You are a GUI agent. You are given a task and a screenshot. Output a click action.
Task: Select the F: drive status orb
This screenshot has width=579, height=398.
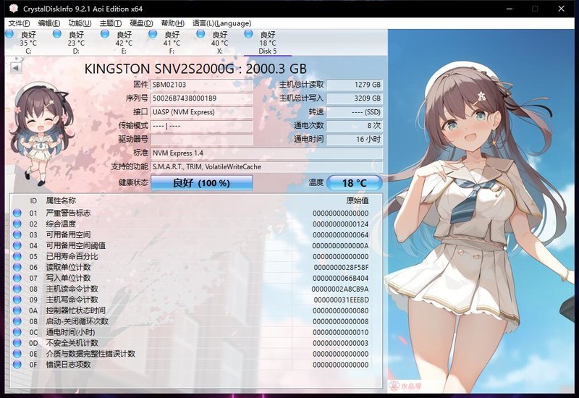153,34
